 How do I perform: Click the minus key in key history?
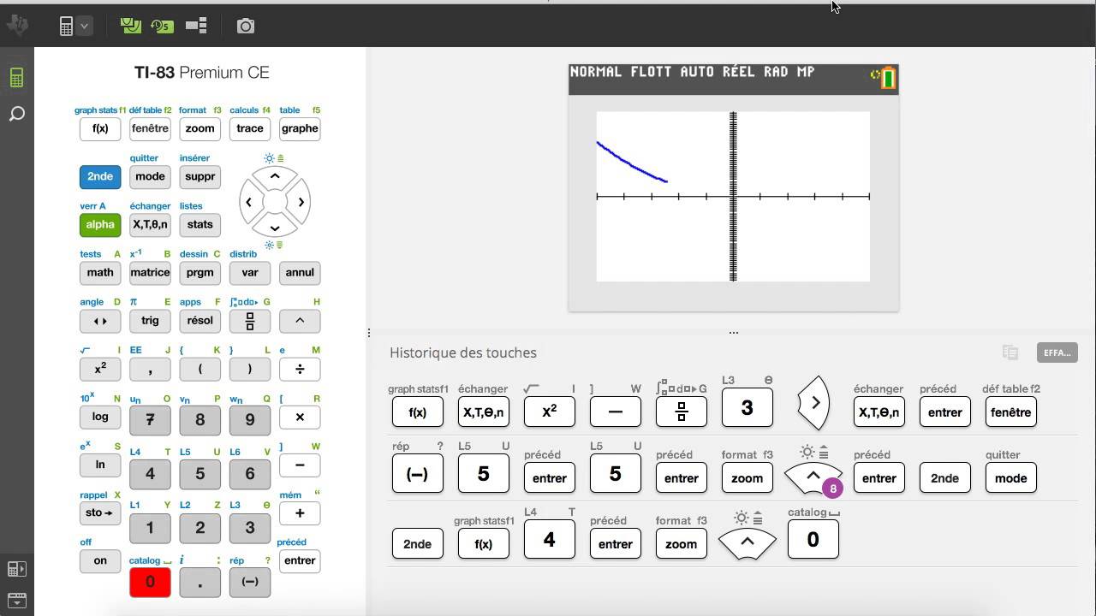(x=615, y=412)
